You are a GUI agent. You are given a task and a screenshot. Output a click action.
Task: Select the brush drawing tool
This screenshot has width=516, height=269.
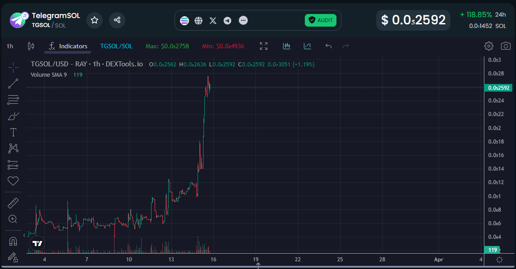13,116
